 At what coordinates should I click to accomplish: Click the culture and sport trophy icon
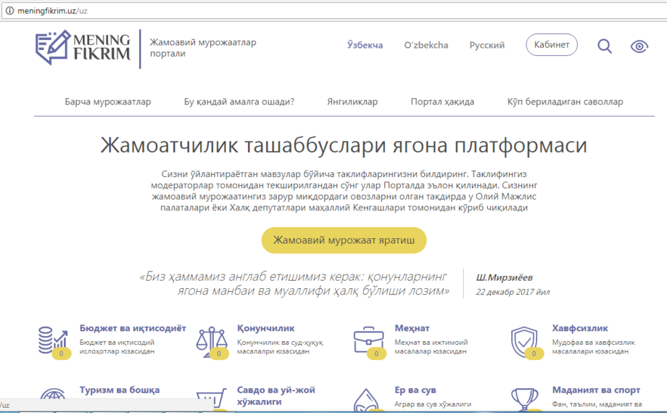[525, 399]
